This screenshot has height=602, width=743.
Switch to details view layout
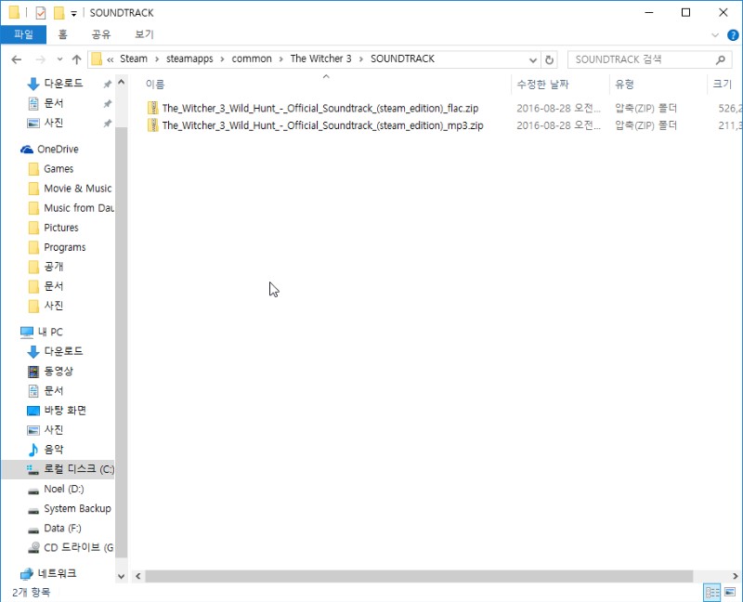712,592
